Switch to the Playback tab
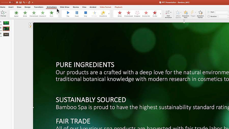This screenshot has width=229, height=129. point(118,7)
